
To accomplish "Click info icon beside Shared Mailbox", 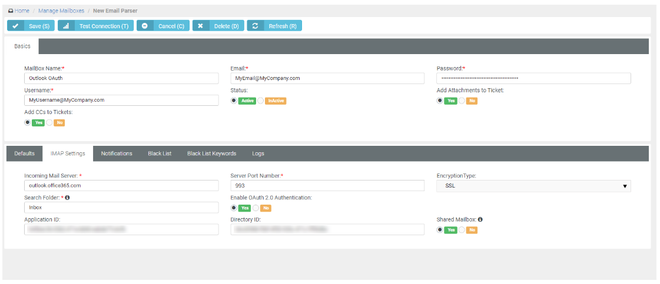I will tap(480, 219).
